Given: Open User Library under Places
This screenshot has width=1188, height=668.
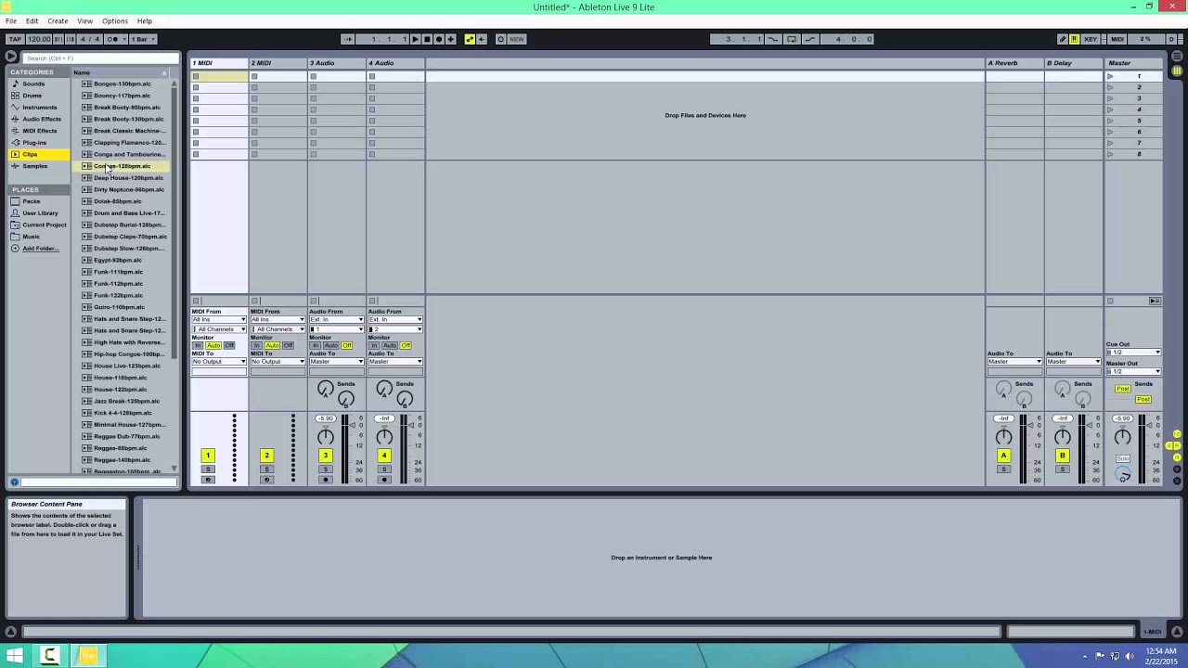Looking at the screenshot, I should tap(40, 213).
